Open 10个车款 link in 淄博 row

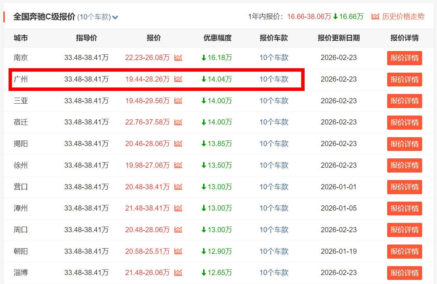[x=274, y=272]
